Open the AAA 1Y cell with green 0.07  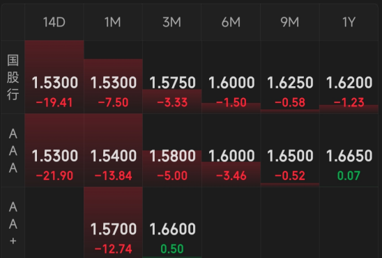tap(349, 150)
